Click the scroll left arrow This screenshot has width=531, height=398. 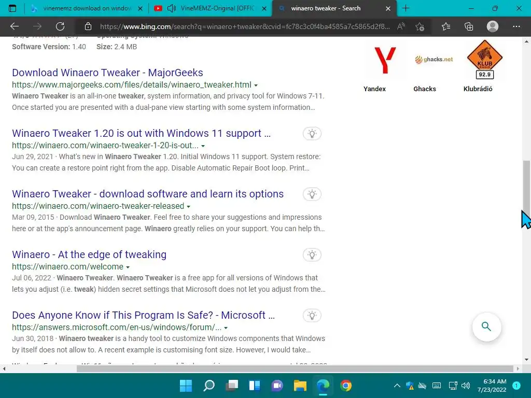(4, 368)
